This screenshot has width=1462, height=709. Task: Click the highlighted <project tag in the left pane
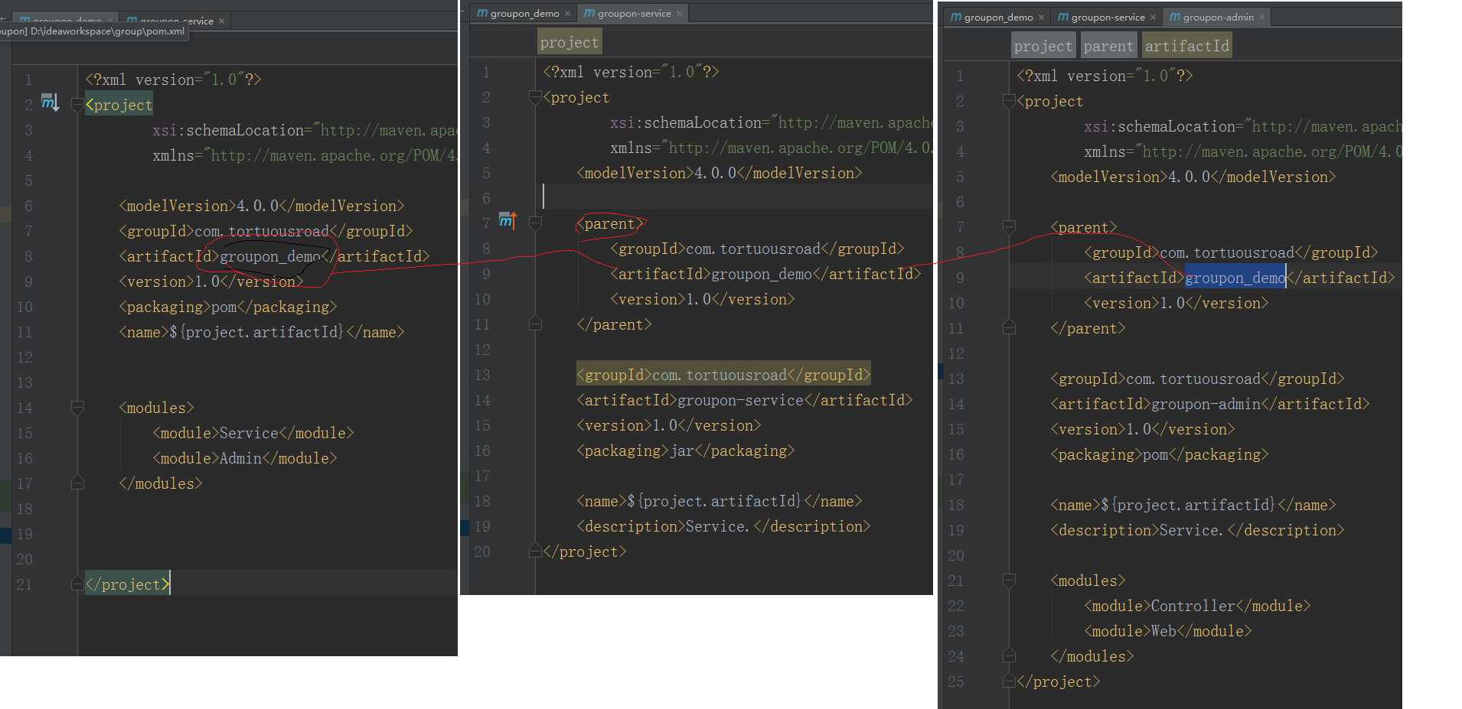click(x=119, y=105)
